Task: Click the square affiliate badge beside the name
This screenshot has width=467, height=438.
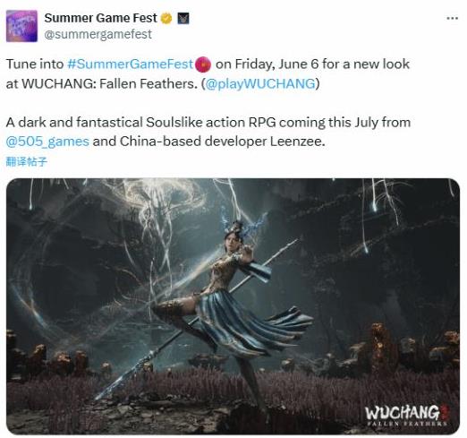Action: pos(183,19)
